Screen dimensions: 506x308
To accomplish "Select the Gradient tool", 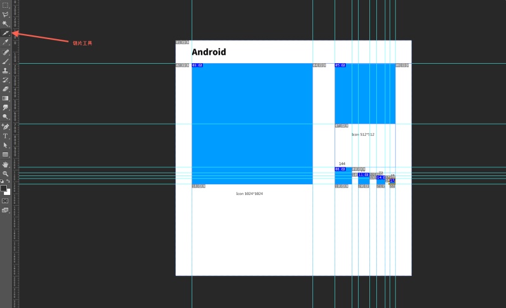I will pyautogui.click(x=5, y=98).
